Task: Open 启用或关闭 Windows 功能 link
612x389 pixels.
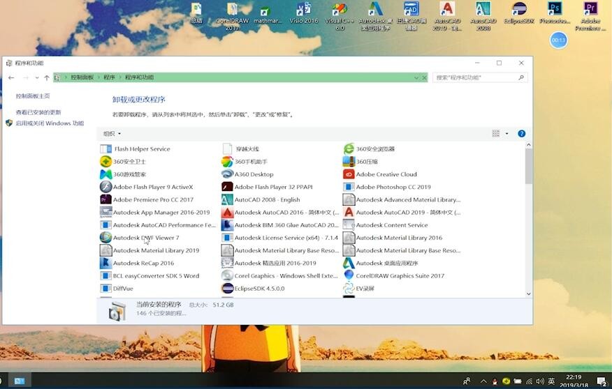Action: pyautogui.click(x=50, y=123)
